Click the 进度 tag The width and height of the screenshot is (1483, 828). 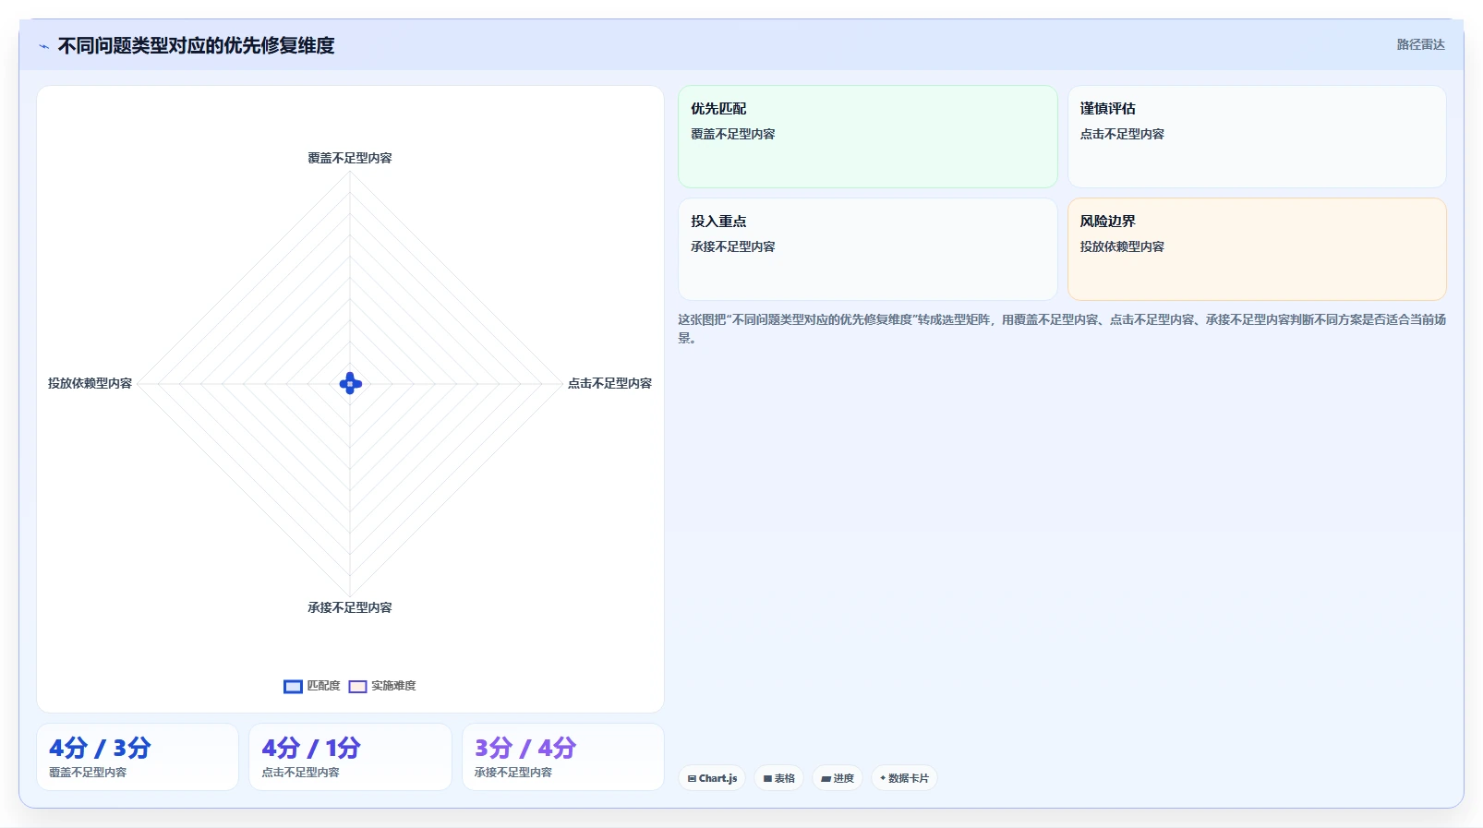tap(838, 778)
